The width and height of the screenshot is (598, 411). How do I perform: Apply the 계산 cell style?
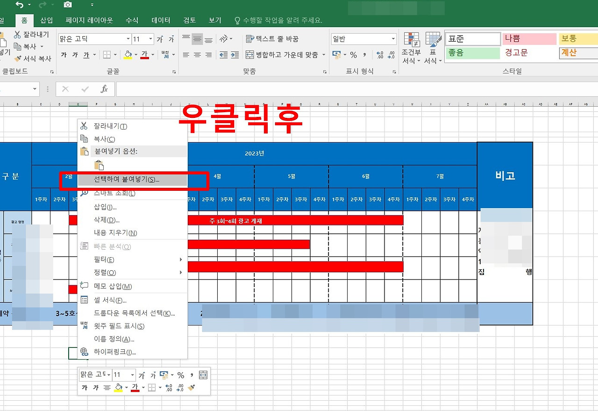579,53
